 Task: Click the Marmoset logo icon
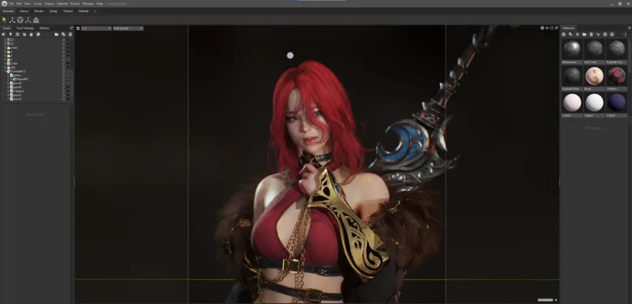point(4,4)
